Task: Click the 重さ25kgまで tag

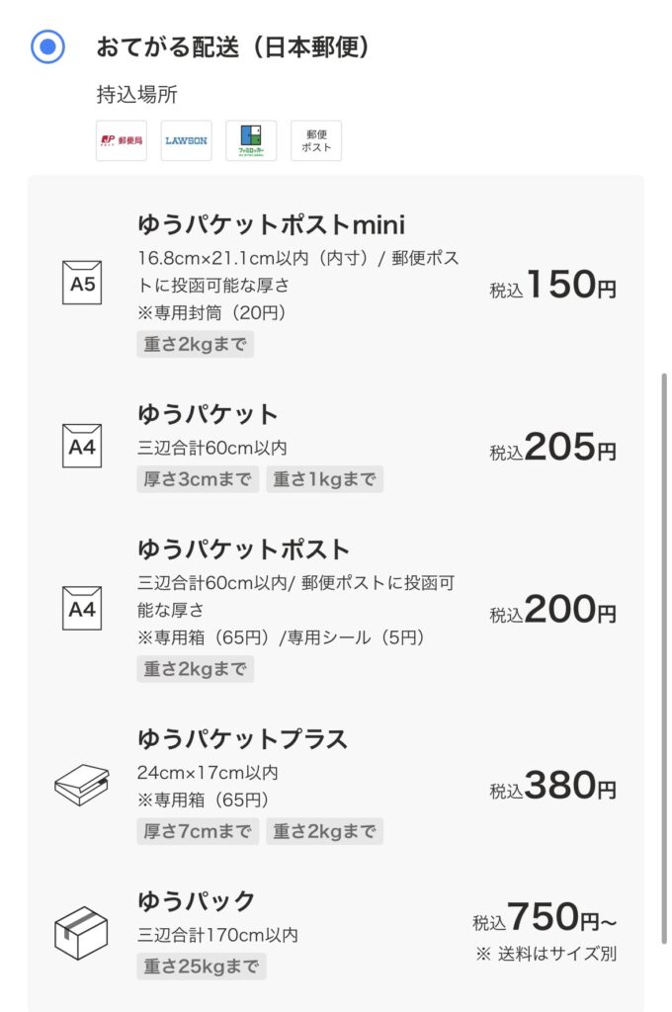Action: (202, 967)
